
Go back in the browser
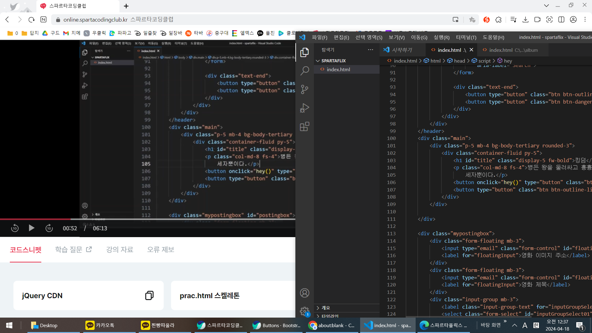coord(7,20)
